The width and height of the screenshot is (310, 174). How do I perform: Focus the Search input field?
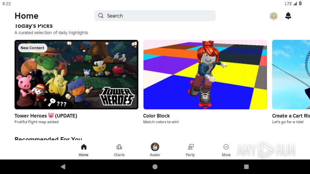[155, 16]
